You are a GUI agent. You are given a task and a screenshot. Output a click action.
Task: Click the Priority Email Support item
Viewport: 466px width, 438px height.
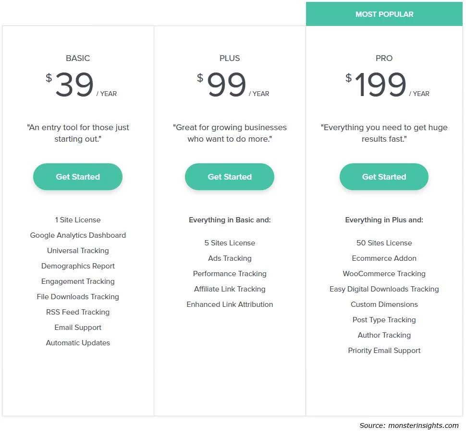[x=384, y=351]
